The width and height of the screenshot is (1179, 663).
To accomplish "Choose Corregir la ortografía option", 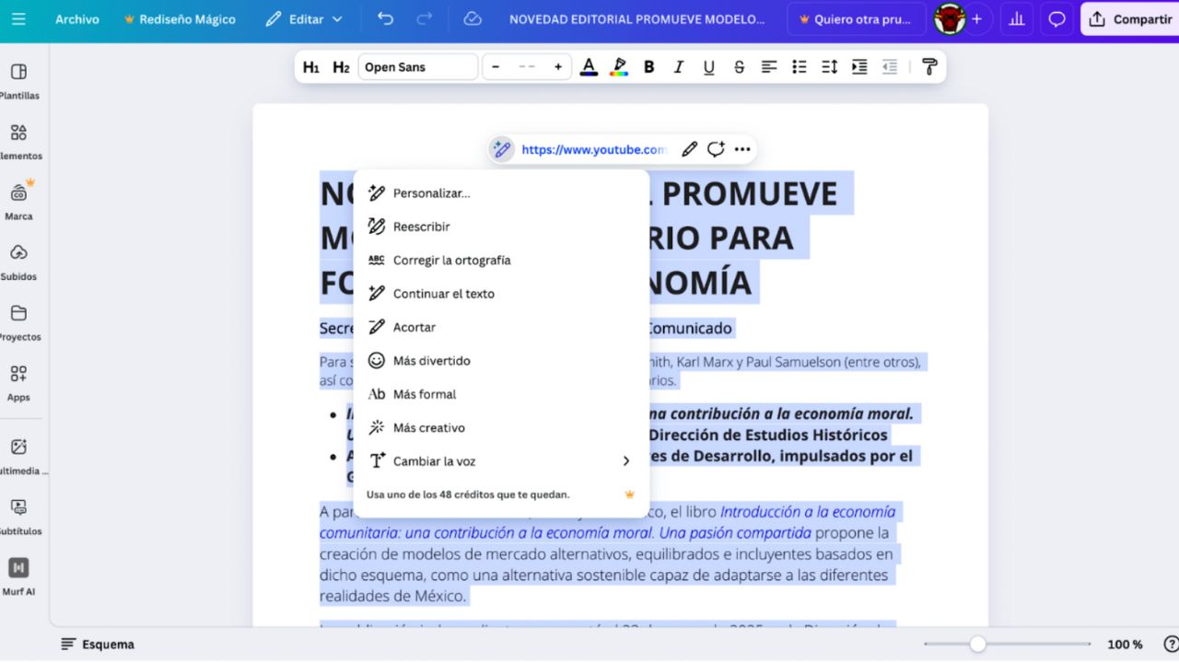I will [x=501, y=261].
